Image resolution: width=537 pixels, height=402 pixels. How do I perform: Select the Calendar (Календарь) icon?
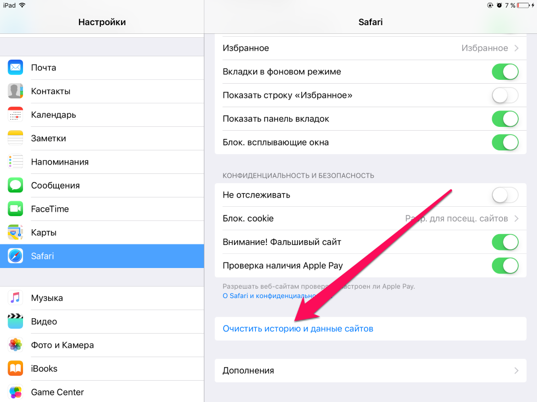15,115
